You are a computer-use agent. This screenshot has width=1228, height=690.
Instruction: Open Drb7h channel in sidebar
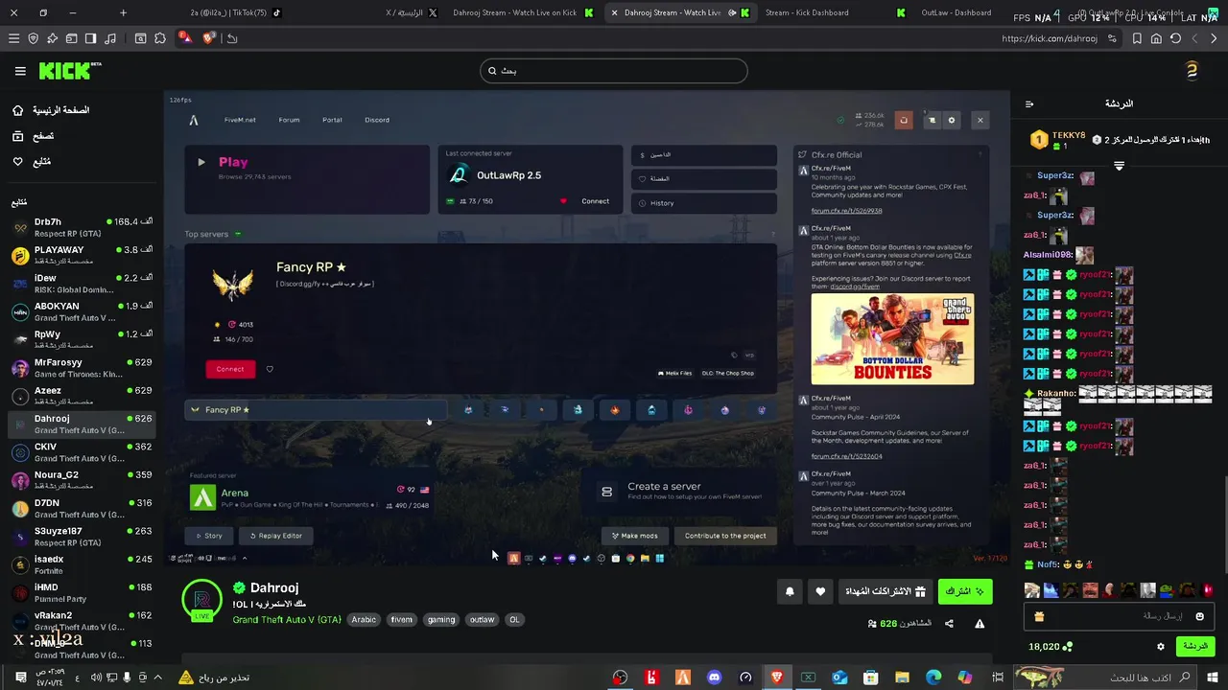tap(82, 227)
